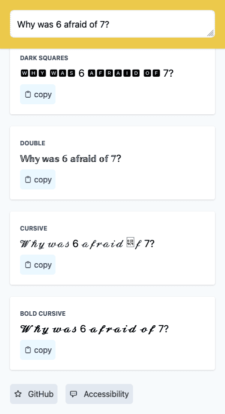Copy the Cursive styled text
This screenshot has height=414, width=225.
click(x=37, y=265)
